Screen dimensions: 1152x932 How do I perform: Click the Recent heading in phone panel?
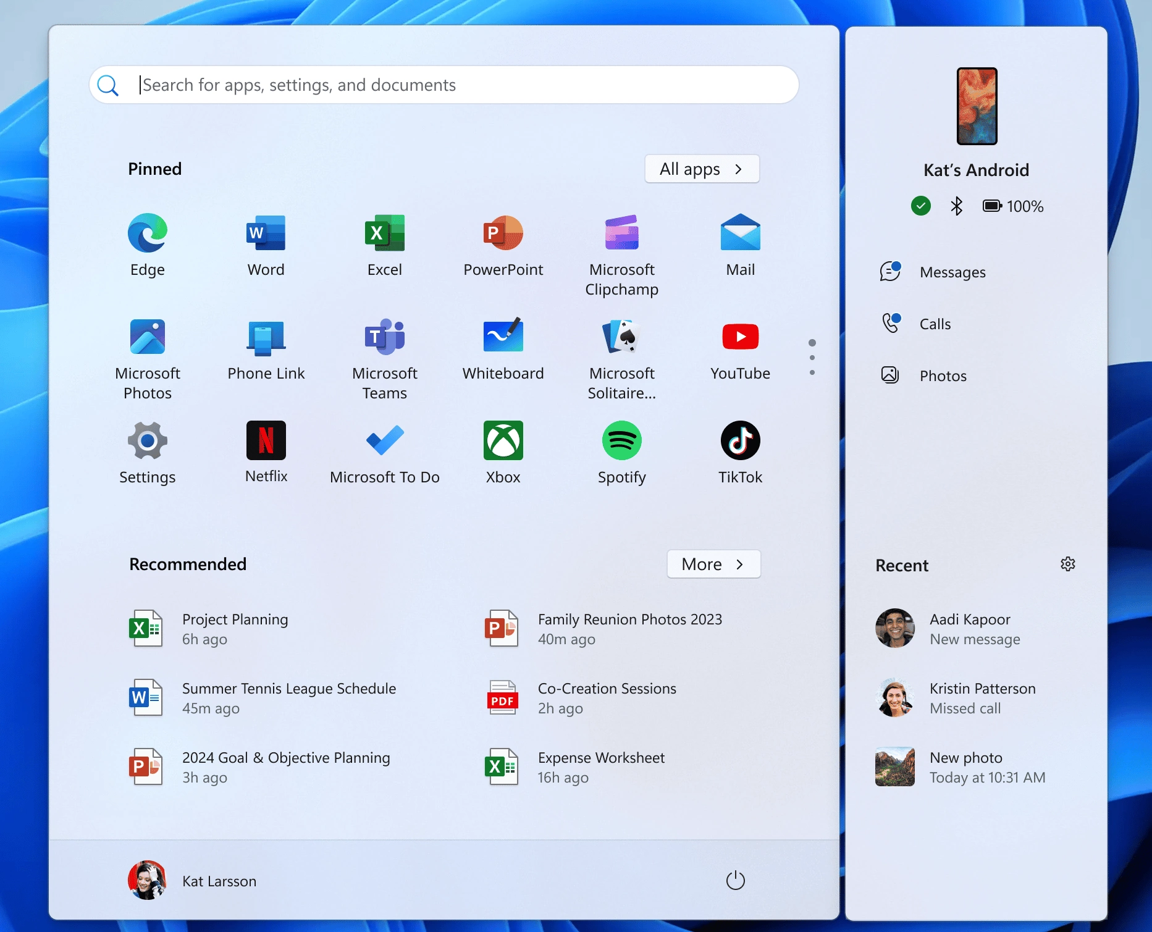pos(902,565)
